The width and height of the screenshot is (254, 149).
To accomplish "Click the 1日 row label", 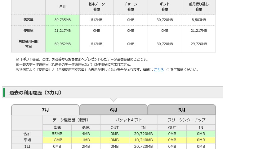I will click(x=27, y=146).
